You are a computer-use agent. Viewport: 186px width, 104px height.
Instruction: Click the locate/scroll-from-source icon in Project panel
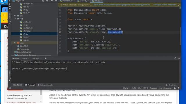[43, 1]
